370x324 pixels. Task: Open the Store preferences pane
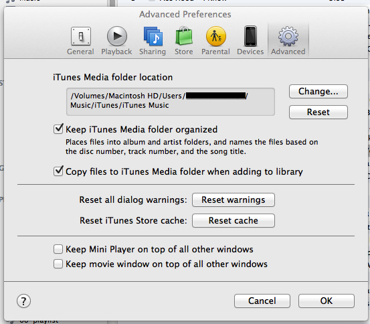coord(184,41)
